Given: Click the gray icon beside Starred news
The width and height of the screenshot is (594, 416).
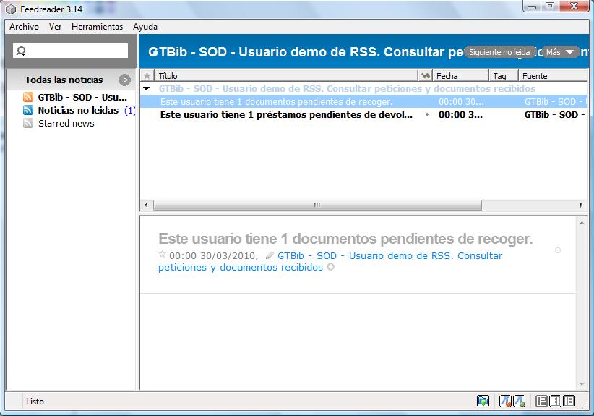Looking at the screenshot, I should [28, 123].
